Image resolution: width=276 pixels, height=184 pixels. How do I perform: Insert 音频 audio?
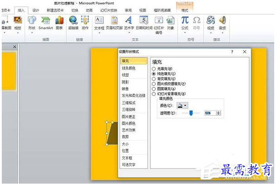tap(222, 23)
